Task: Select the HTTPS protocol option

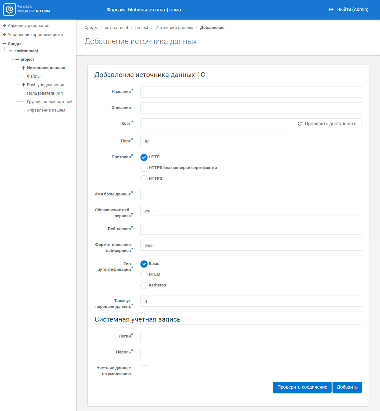Action: click(x=144, y=179)
